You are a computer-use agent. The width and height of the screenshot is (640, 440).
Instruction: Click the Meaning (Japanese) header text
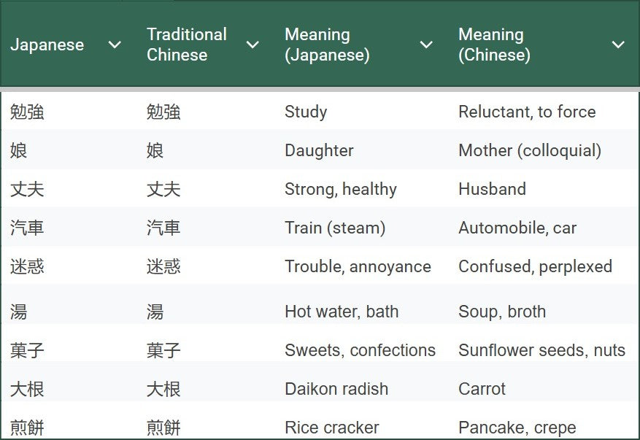(326, 45)
